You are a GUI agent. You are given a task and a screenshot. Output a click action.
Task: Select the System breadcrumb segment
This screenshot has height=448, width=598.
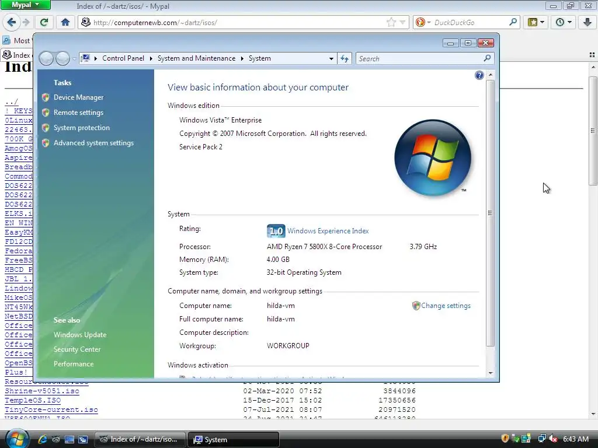(260, 58)
